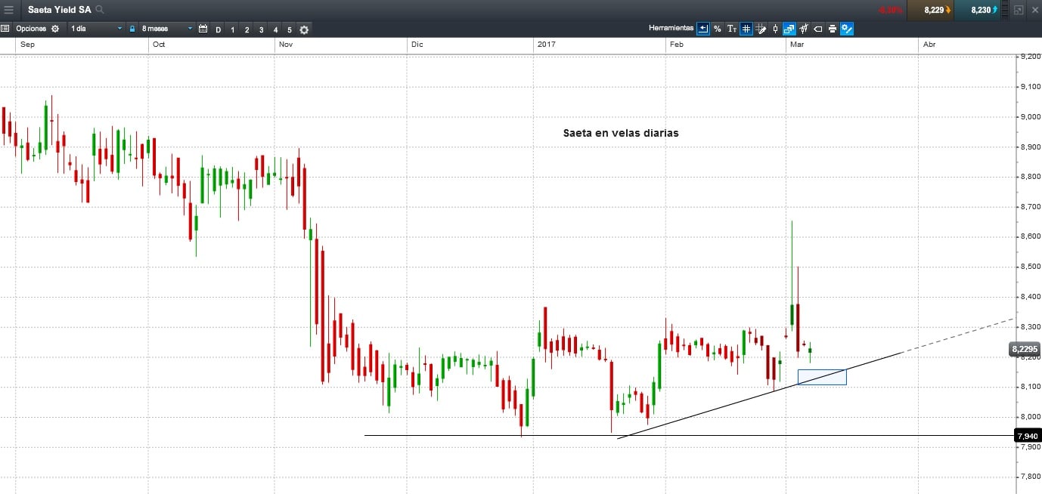1042x494 pixels.
Task: Click the Nov label on the time axis
Action: 286,45
